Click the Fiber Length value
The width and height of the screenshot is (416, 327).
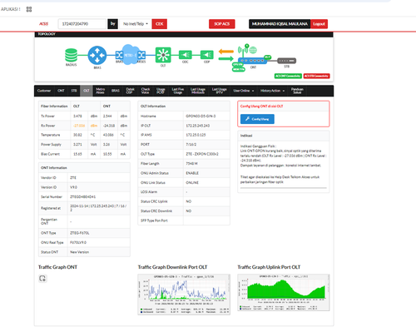click(191, 164)
